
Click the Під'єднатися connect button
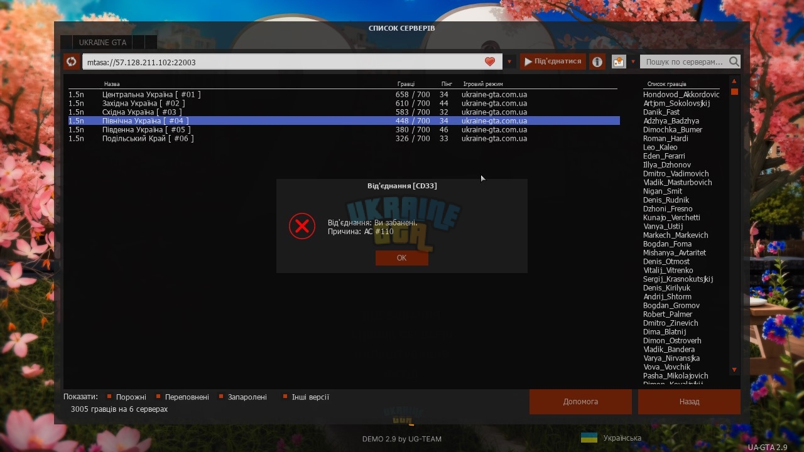click(x=553, y=62)
